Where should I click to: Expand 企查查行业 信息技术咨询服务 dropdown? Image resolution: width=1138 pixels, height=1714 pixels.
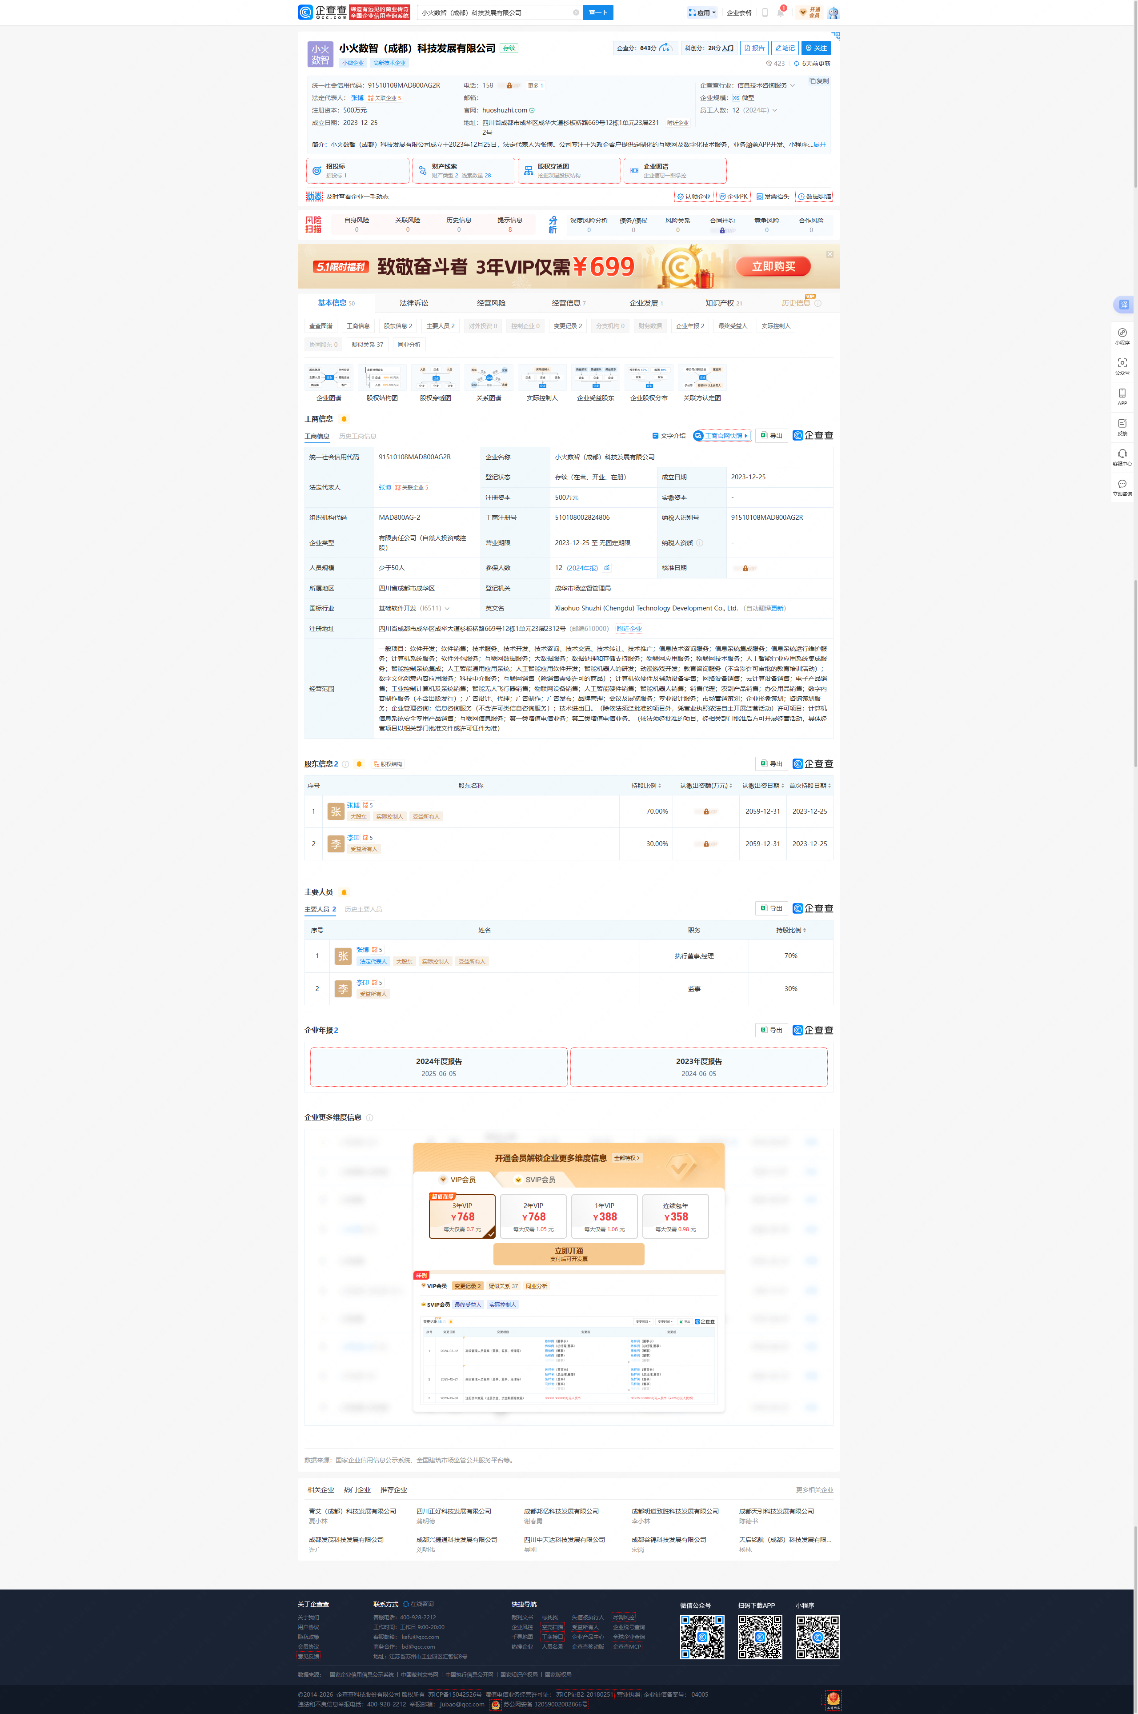pyautogui.click(x=792, y=86)
